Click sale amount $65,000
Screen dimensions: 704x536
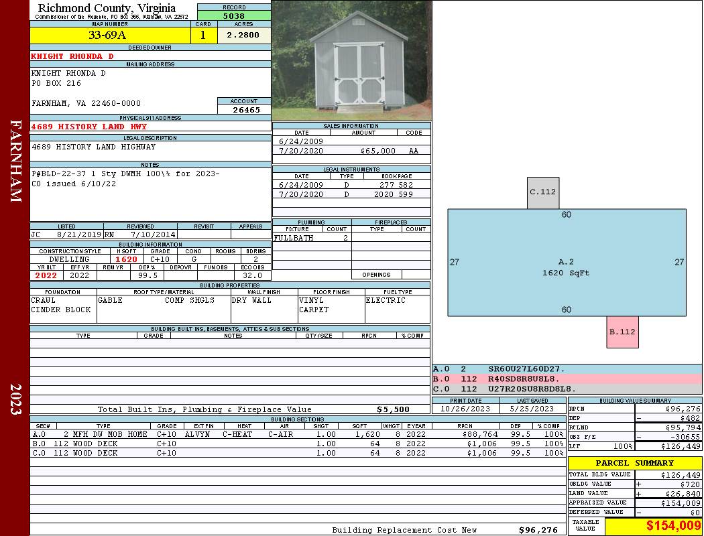[x=378, y=151]
